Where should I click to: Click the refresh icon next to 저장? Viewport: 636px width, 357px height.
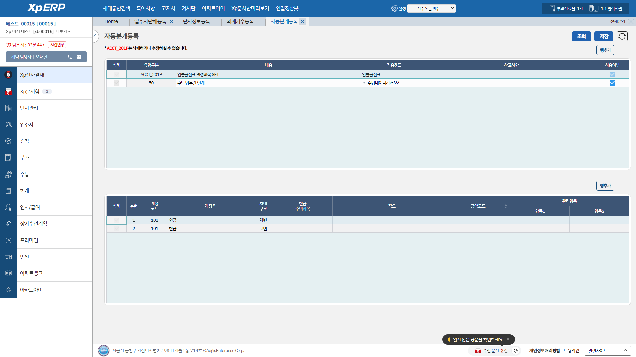(x=622, y=36)
